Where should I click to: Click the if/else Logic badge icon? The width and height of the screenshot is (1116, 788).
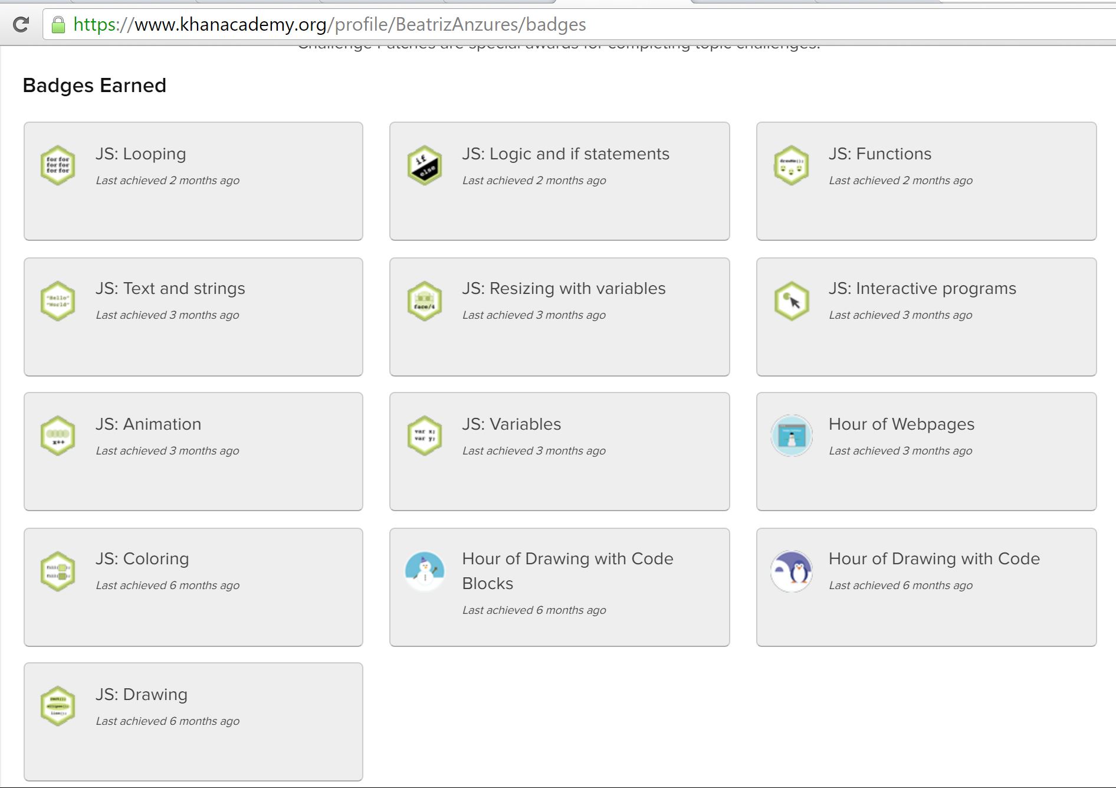pyautogui.click(x=425, y=165)
